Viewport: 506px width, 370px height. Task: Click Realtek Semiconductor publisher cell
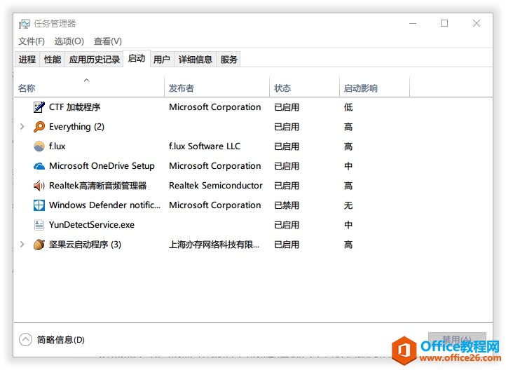click(216, 186)
